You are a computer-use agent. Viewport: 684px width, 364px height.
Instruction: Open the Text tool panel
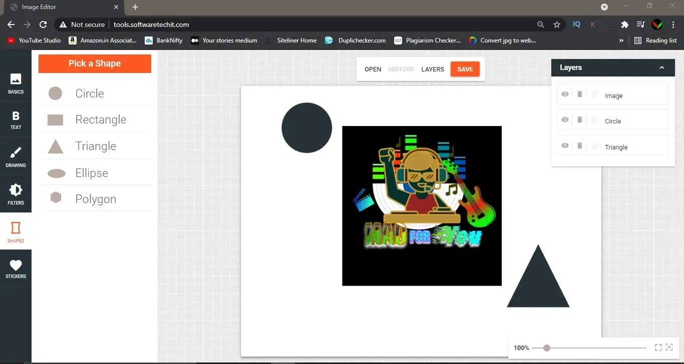coord(16,120)
